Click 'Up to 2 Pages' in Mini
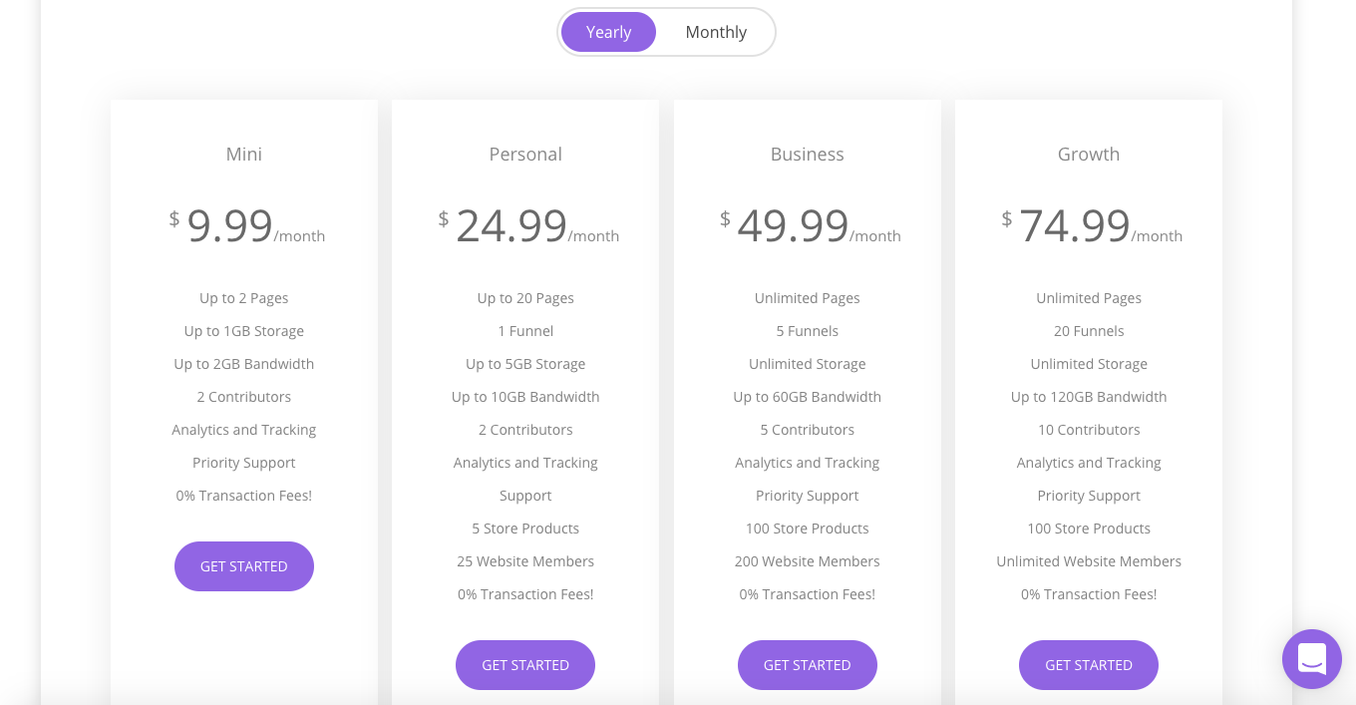This screenshot has height=705, width=1356. tap(244, 298)
